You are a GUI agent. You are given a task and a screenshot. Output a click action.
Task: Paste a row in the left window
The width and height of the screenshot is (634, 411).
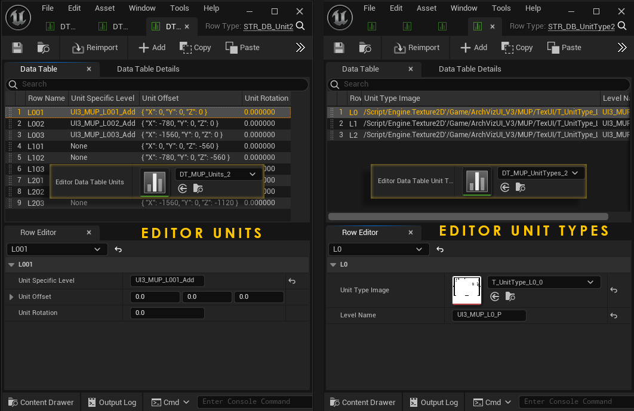(242, 48)
